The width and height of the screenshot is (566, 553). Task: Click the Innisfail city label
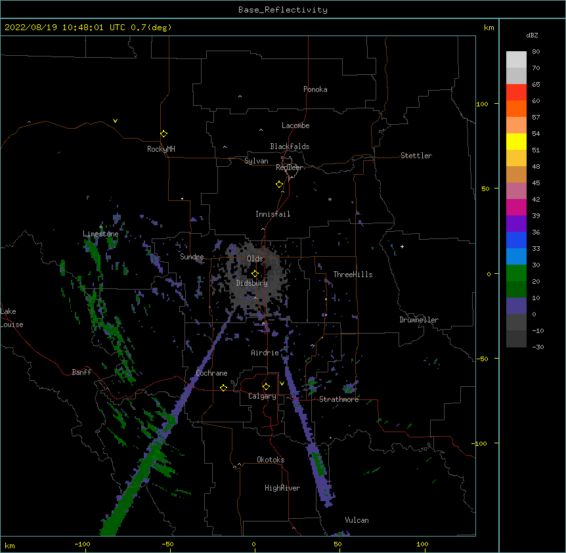pos(273,214)
